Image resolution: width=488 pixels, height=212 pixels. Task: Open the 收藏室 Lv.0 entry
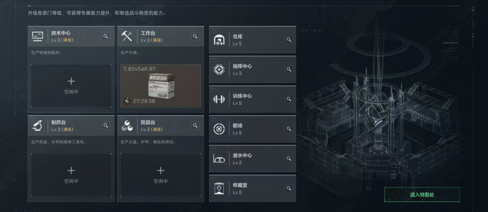pos(253,188)
